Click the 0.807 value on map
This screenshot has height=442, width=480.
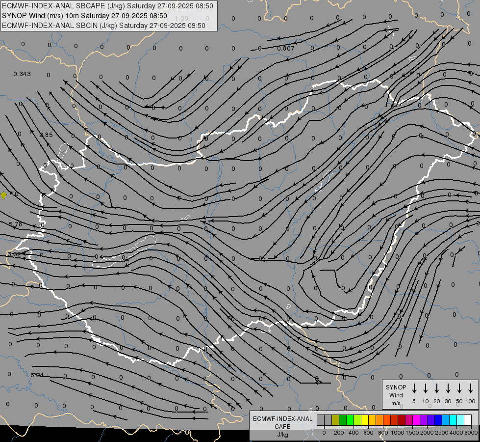[x=286, y=49]
